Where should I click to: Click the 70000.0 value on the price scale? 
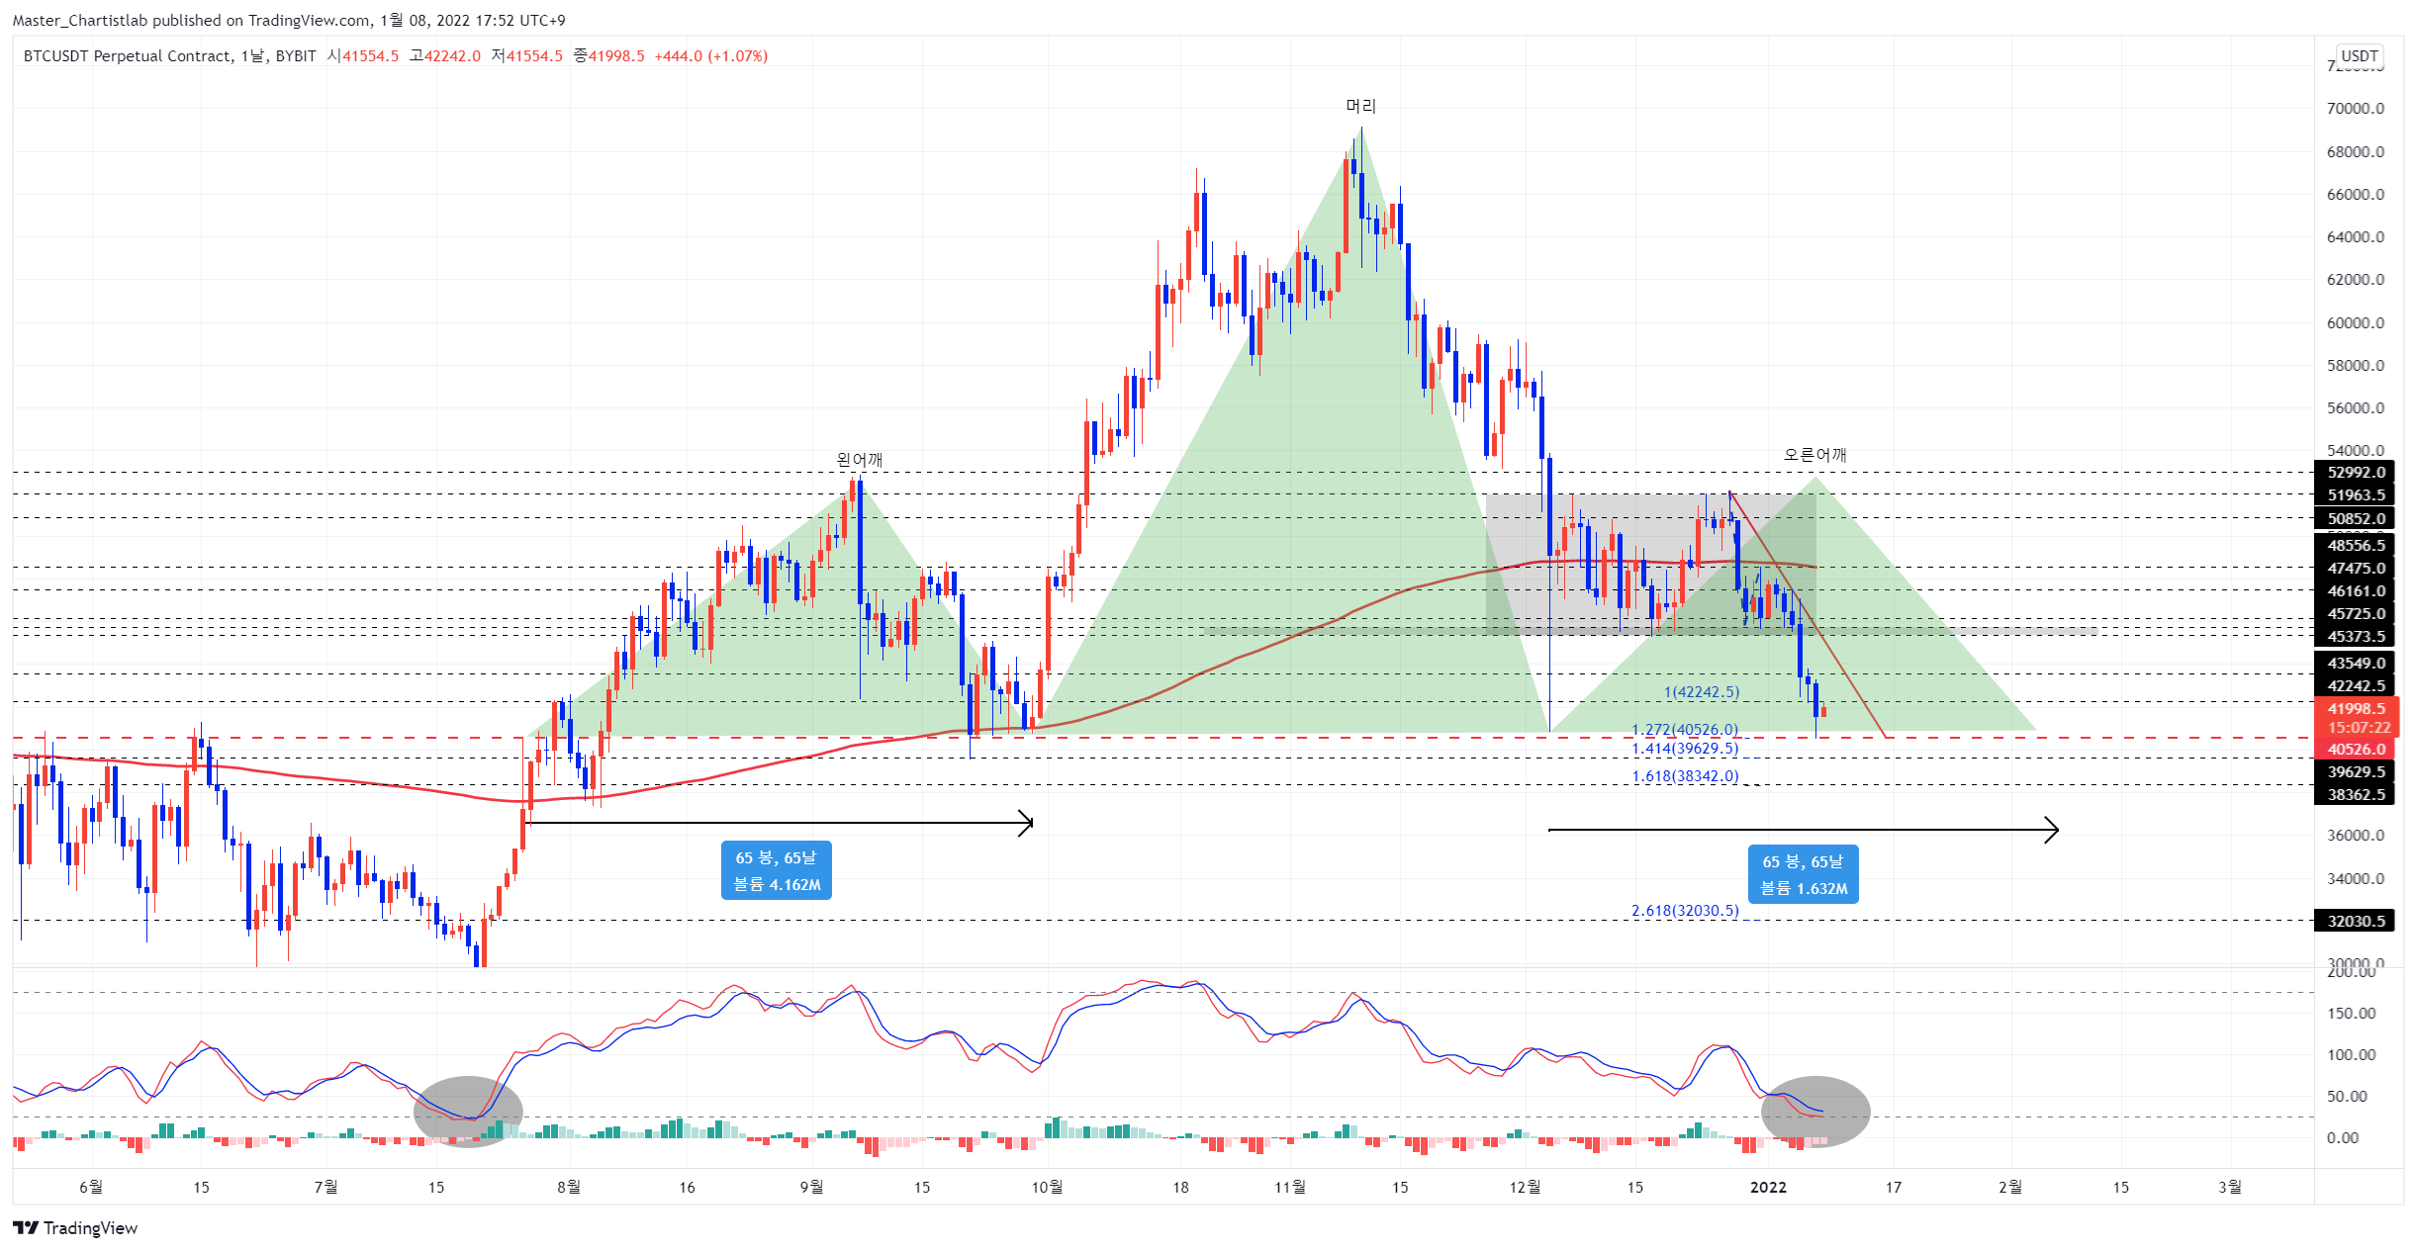click(2355, 109)
